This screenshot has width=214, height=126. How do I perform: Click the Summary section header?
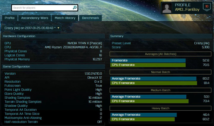pyautogui.click(x=160, y=36)
